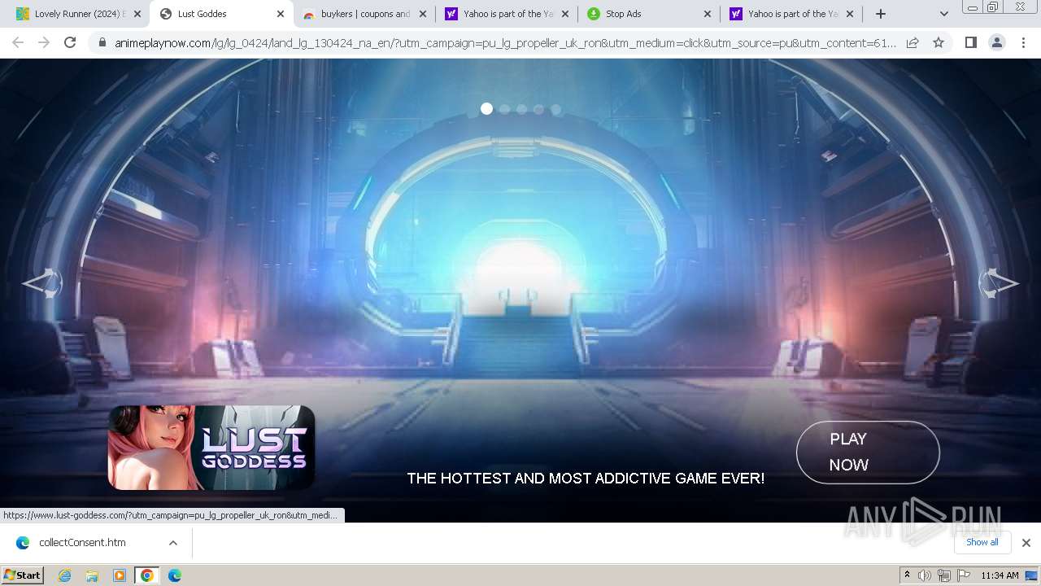Screen dimensions: 1041x586
Task: Go back to previous page
Action: coord(18,42)
